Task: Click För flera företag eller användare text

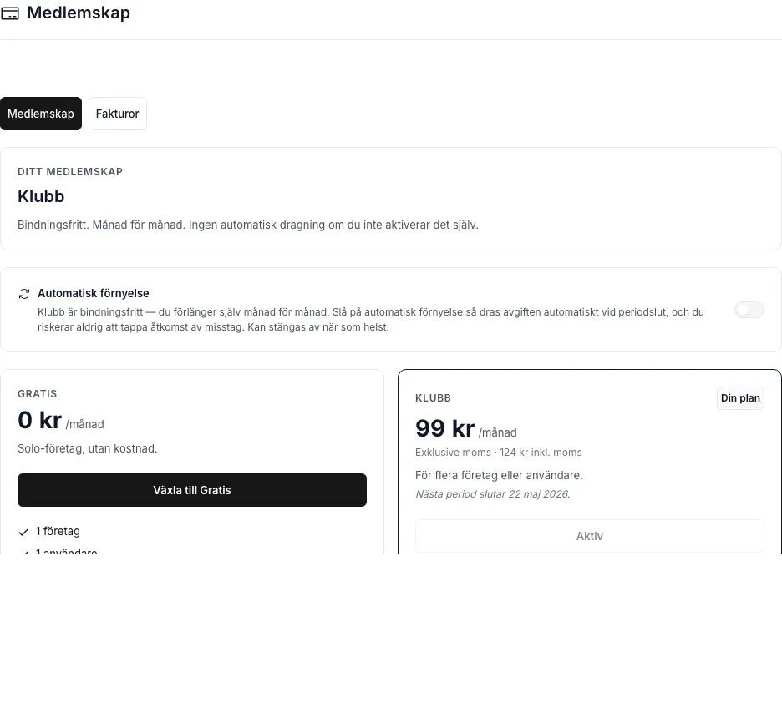Action: click(x=500, y=475)
